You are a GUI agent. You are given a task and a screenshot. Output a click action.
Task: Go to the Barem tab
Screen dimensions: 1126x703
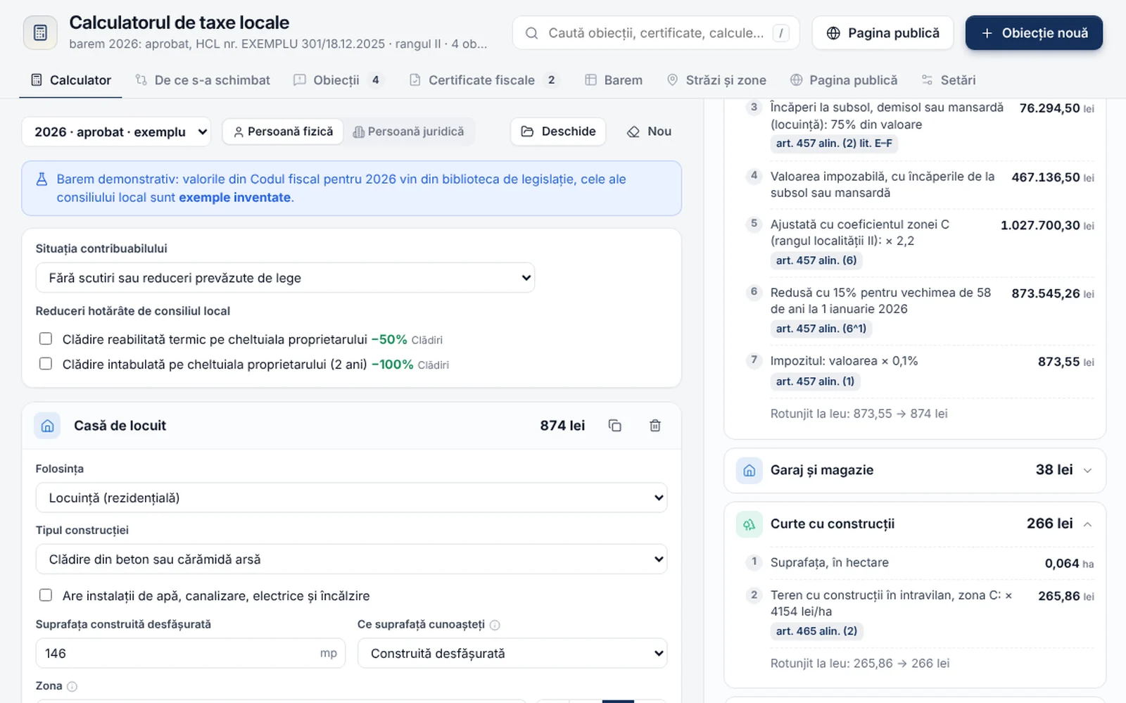point(614,80)
